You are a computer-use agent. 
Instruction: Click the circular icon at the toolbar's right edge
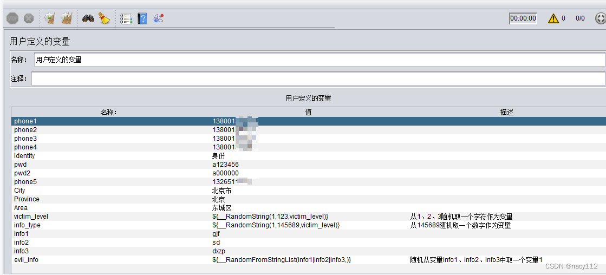point(600,18)
